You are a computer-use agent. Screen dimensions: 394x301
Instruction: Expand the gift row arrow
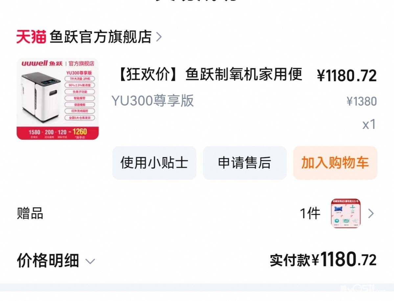tap(371, 214)
